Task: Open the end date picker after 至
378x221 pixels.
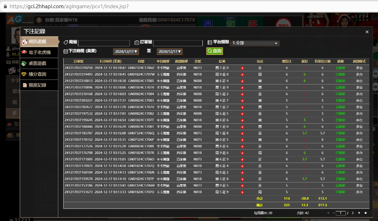Action: [x=169, y=52]
